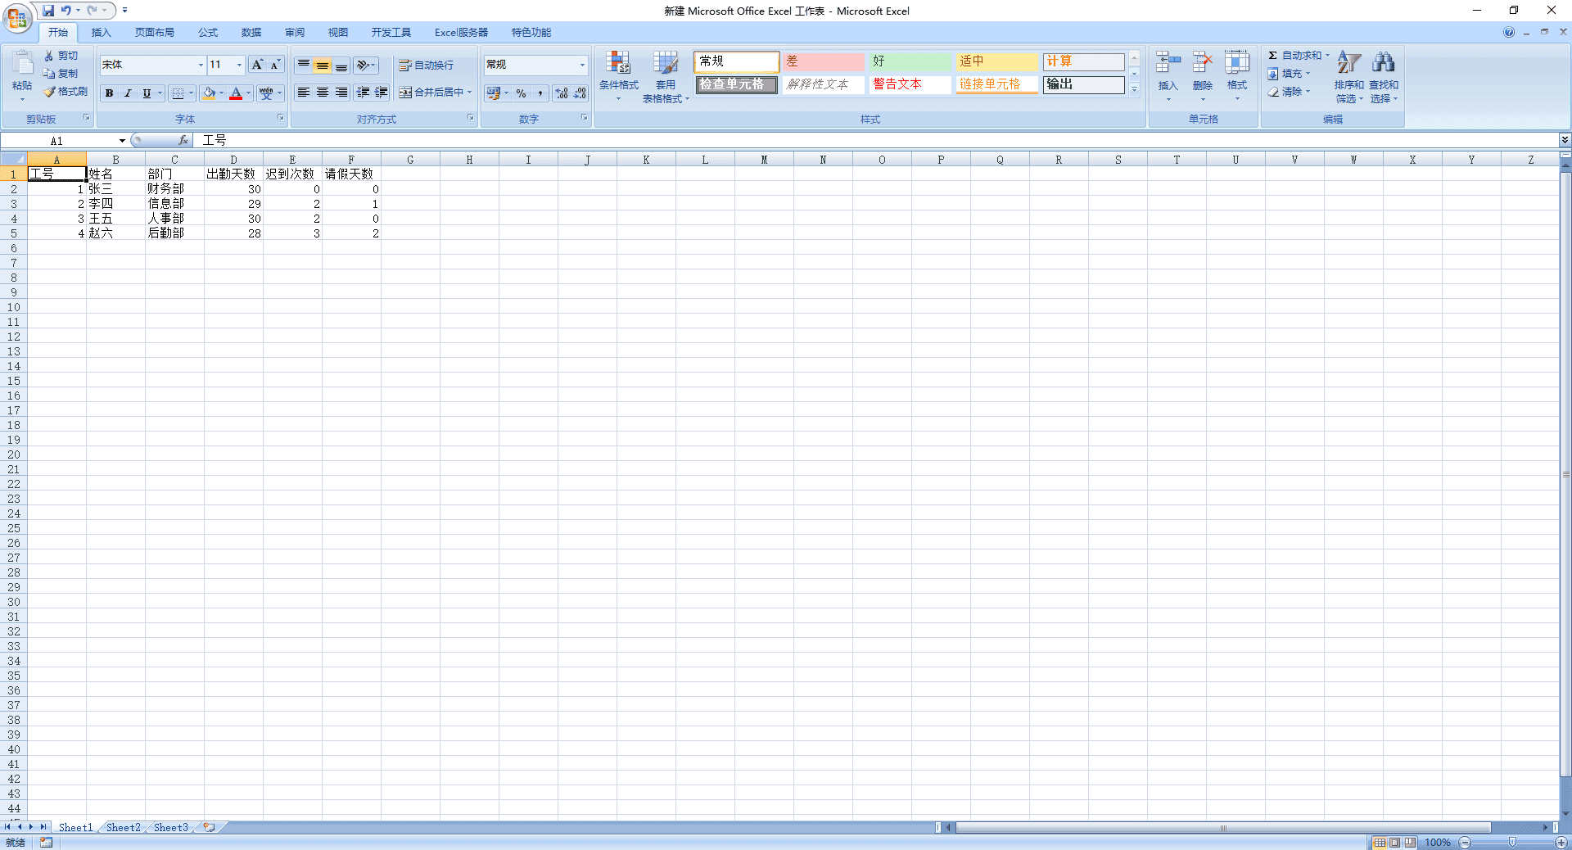The image size is (1572, 850).
Task: Click the accounting number format icon
Action: [x=493, y=93]
